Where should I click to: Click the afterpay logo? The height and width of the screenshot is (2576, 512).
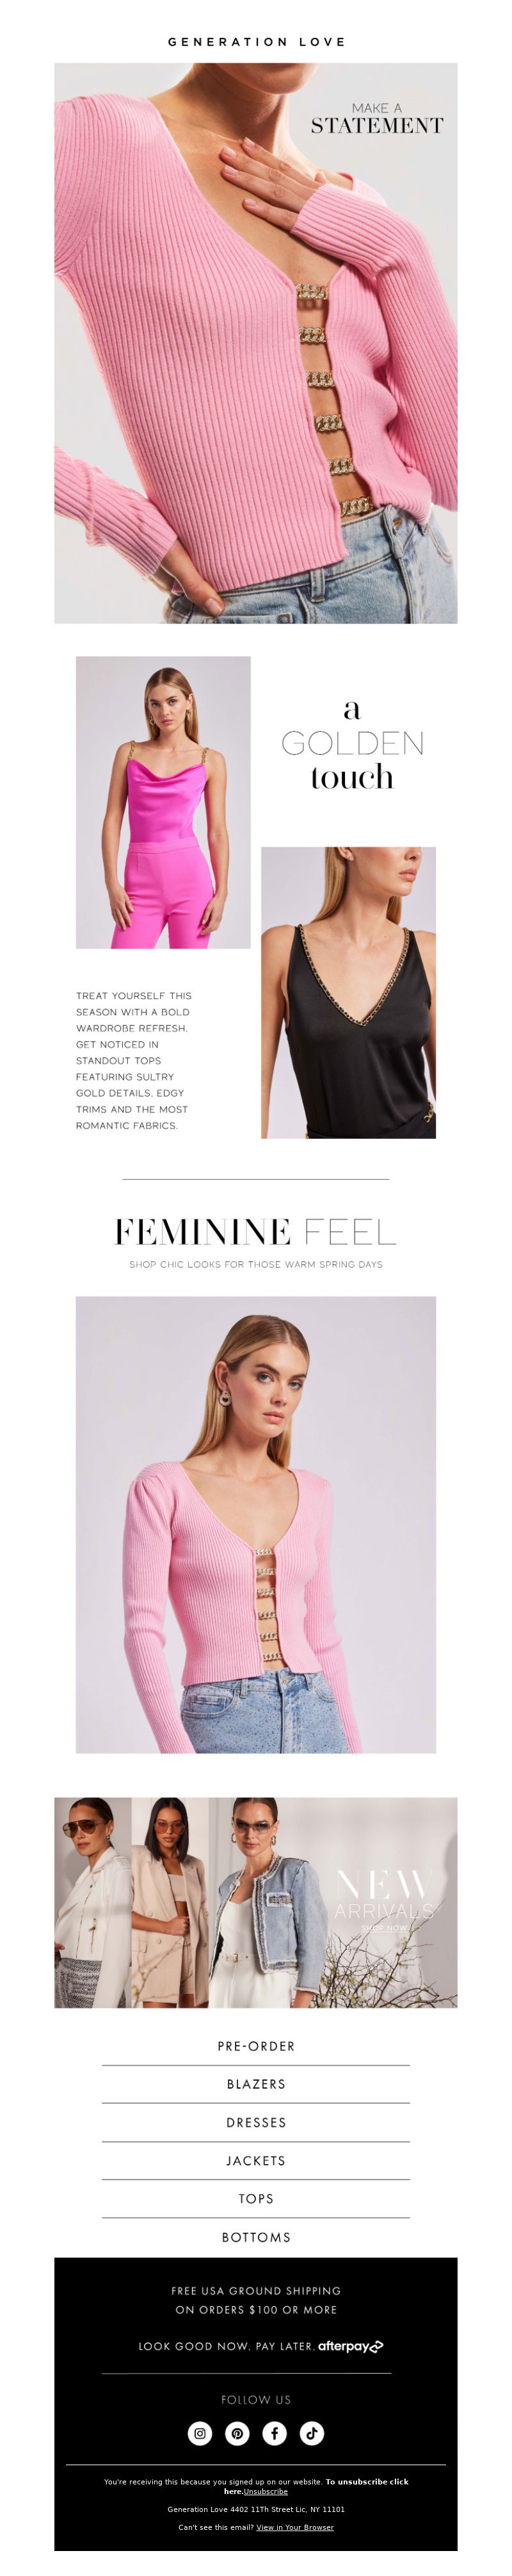click(350, 2346)
